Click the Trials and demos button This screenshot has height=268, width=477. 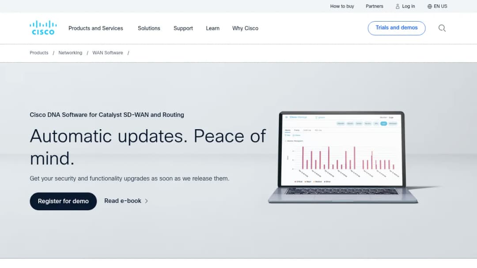[x=396, y=28]
